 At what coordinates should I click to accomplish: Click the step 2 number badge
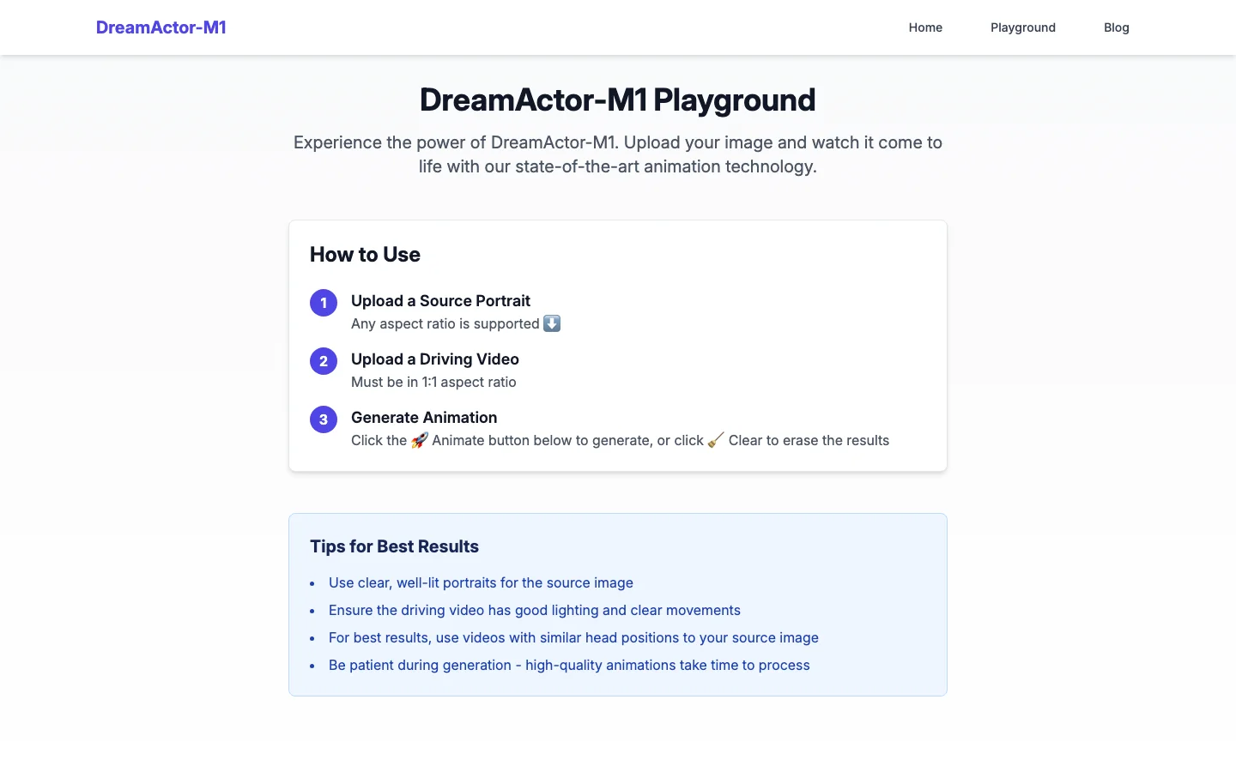(324, 361)
